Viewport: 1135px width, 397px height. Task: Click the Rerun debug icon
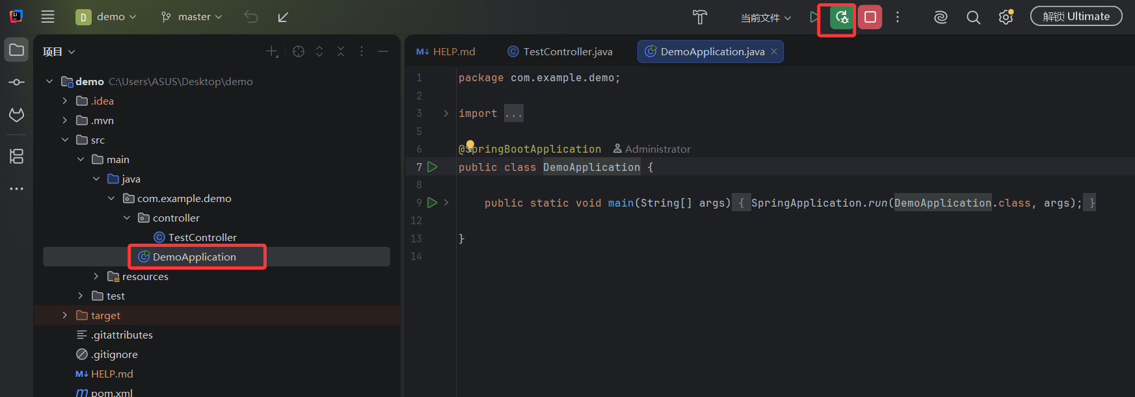[842, 17]
